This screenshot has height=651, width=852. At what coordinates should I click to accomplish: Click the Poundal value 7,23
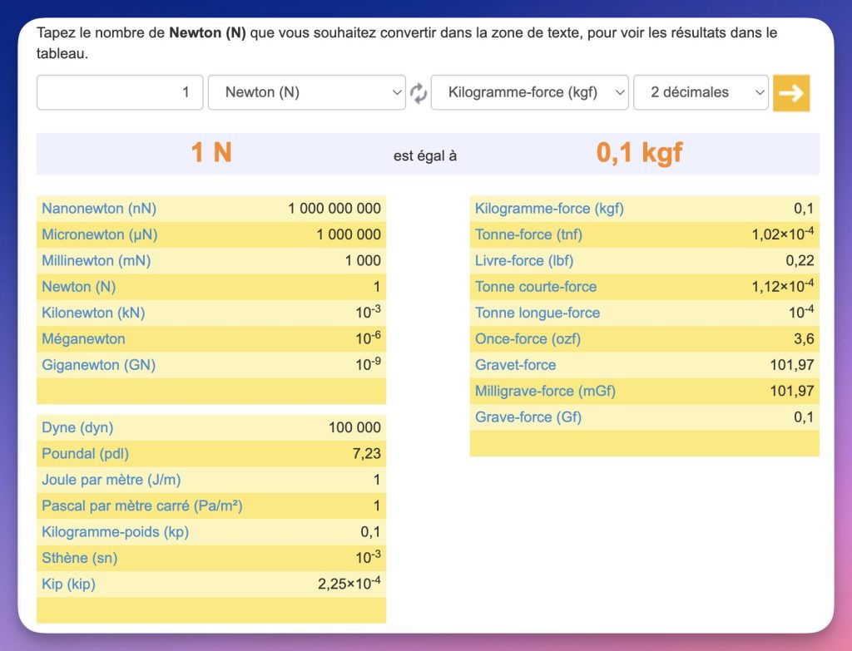[x=367, y=453]
